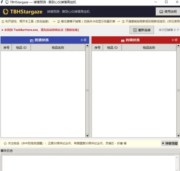Click the 普通掉落 scrollbar thumb grip

coord(87,91)
